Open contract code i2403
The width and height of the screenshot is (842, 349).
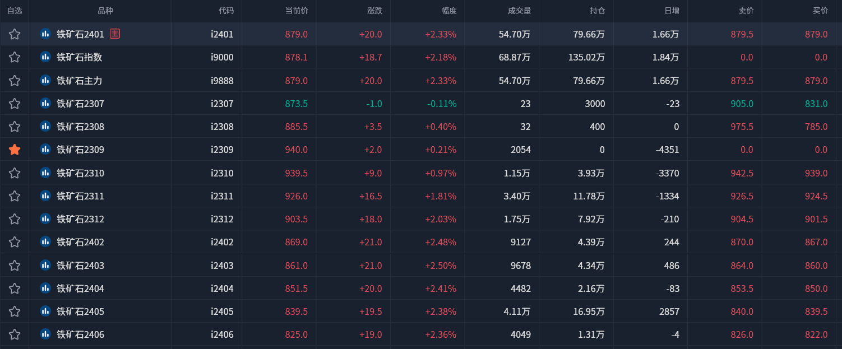tap(222, 266)
